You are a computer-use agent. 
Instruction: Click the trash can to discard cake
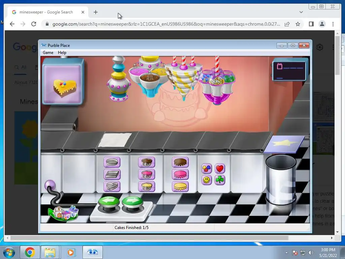[x=281, y=179]
